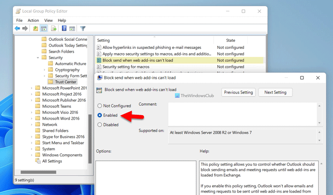Click the Forward arrow toolbar icon
333x195 pixels.
point(25,28)
